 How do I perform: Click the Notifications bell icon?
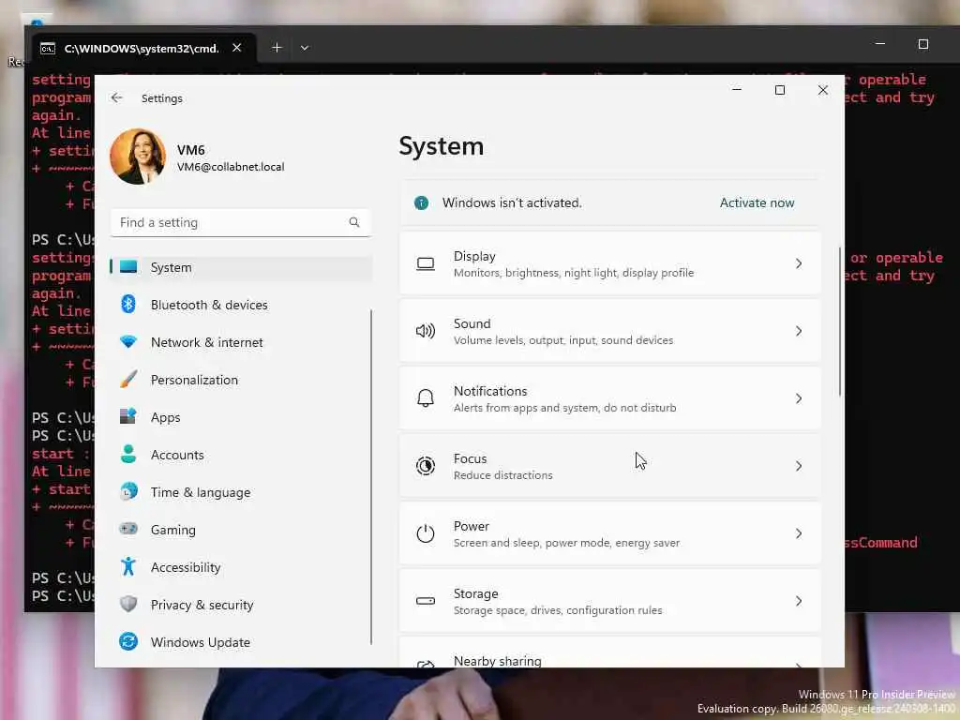426,398
